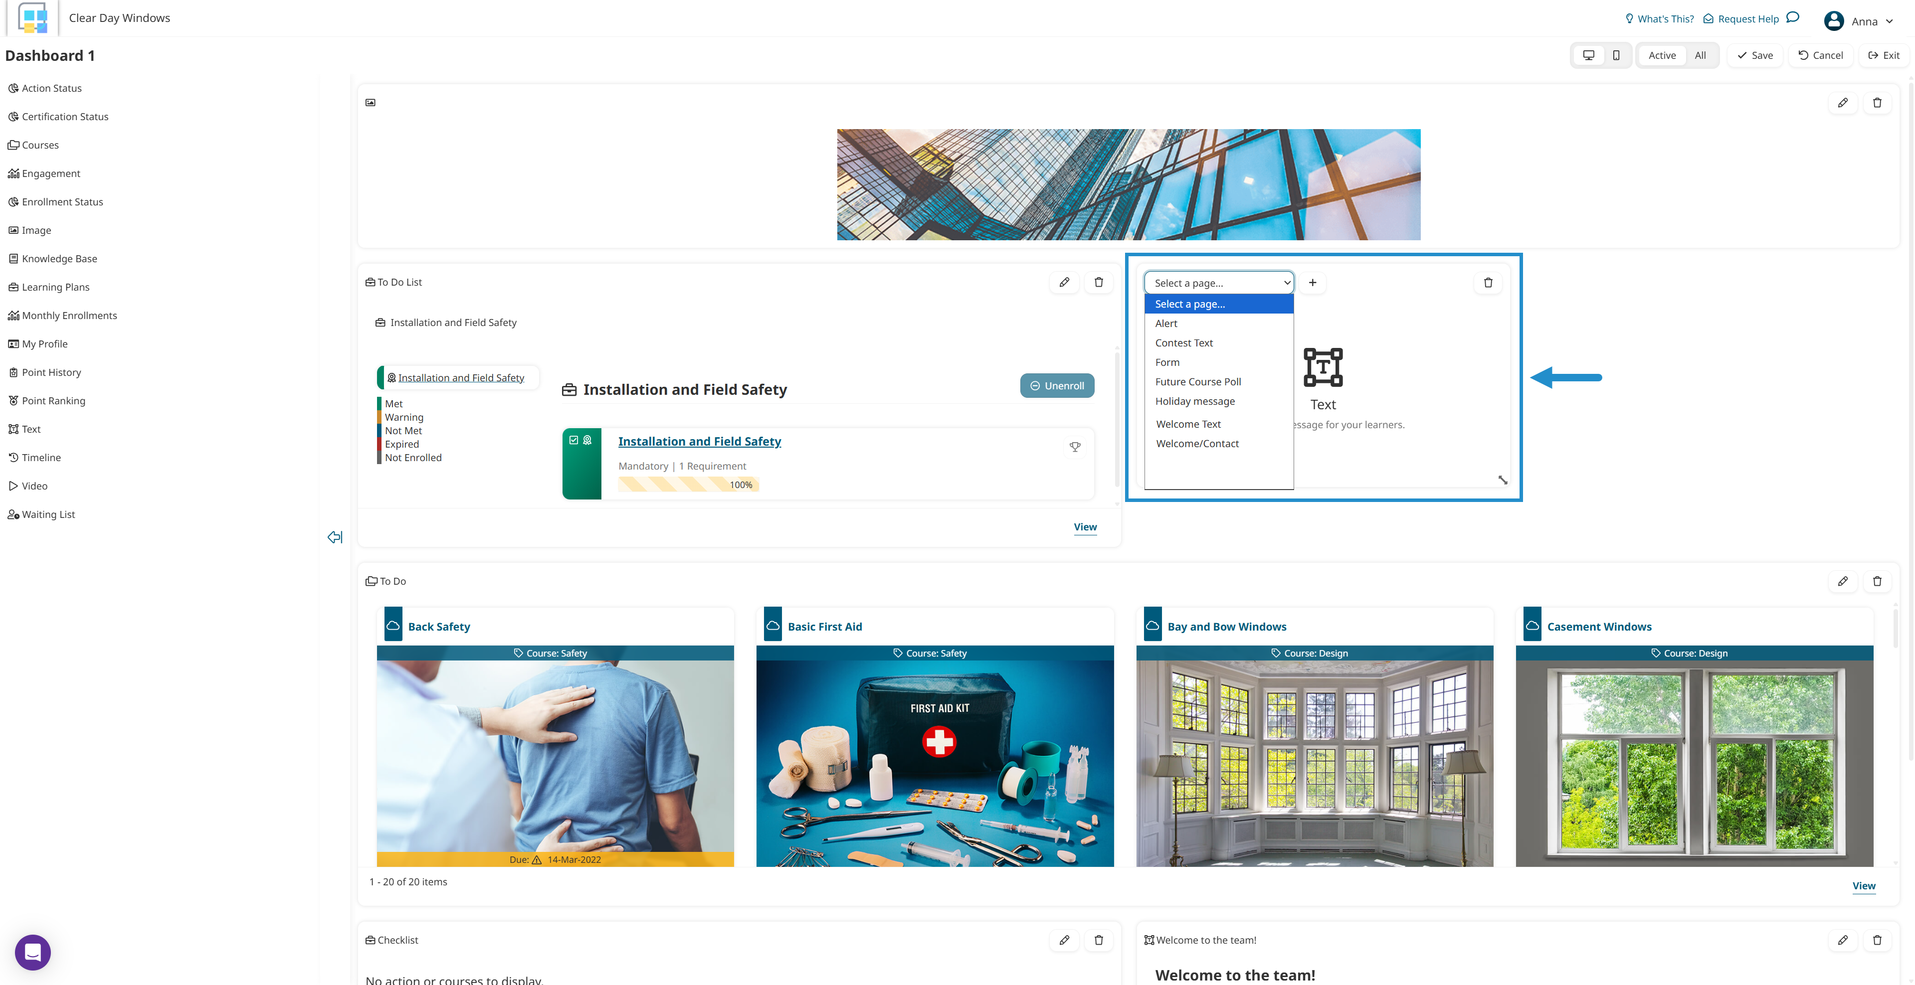The image size is (1915, 985).
Task: Toggle filter to Active
Action: click(x=1662, y=55)
